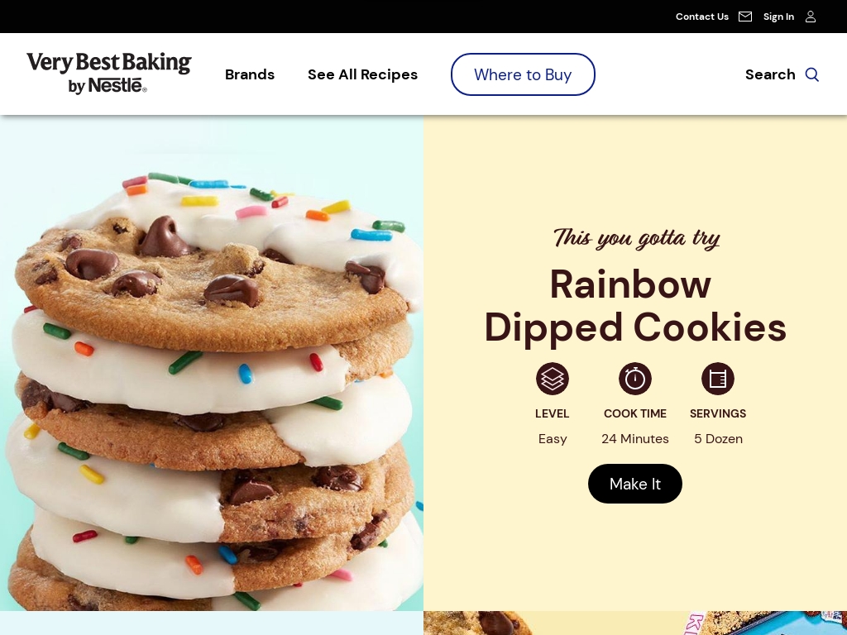The image size is (847, 635).
Task: Open the See All Recipes menu
Action: point(362,74)
